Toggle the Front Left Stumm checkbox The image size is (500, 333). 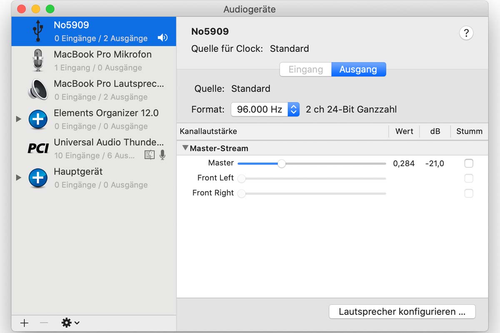[x=469, y=178]
